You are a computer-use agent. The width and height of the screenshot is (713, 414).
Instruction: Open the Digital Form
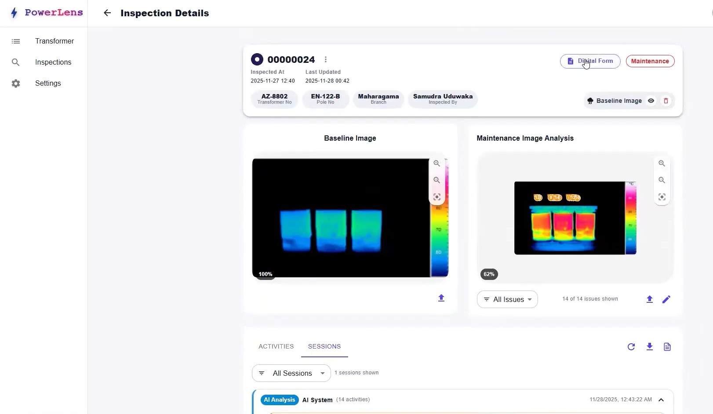590,61
